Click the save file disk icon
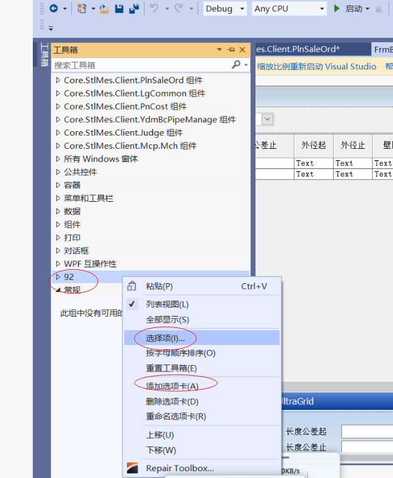This screenshot has height=478, width=393. click(119, 9)
